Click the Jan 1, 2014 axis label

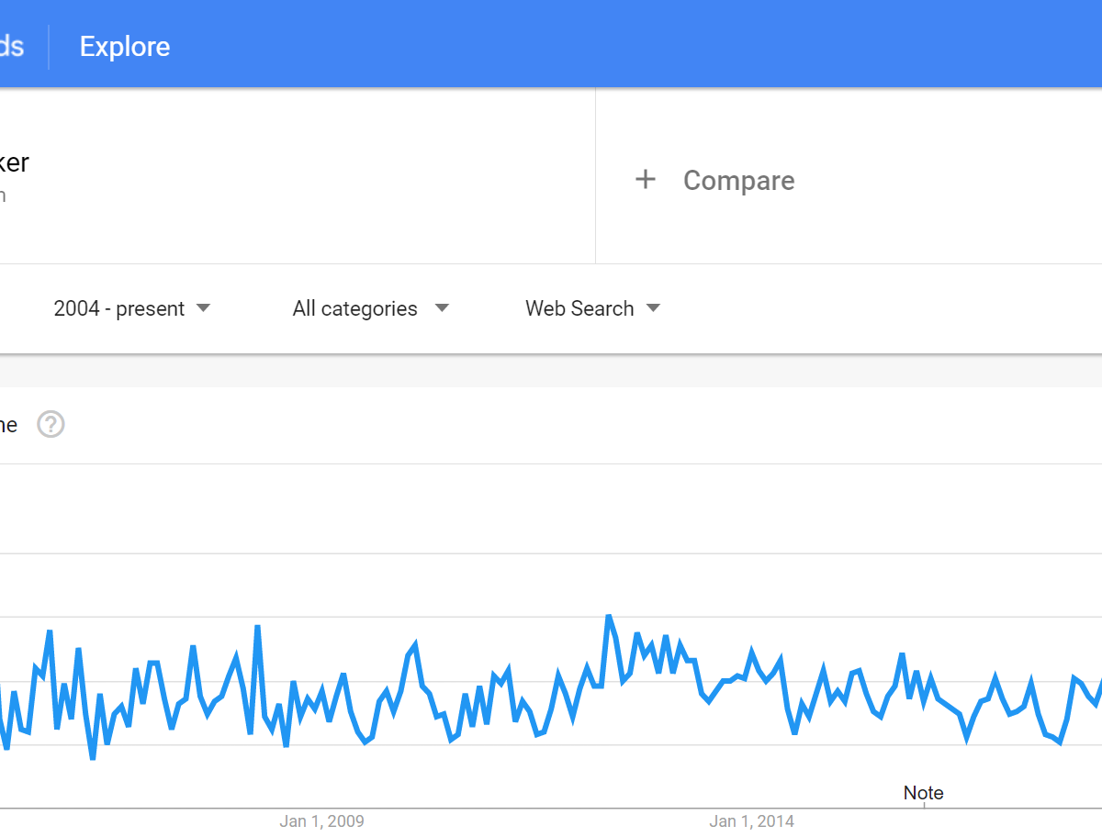point(752,821)
